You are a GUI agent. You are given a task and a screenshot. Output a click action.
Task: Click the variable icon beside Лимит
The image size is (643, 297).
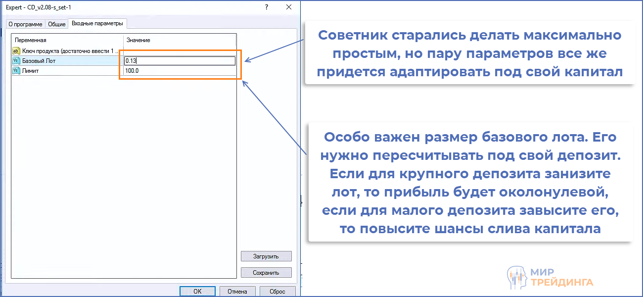(16, 71)
